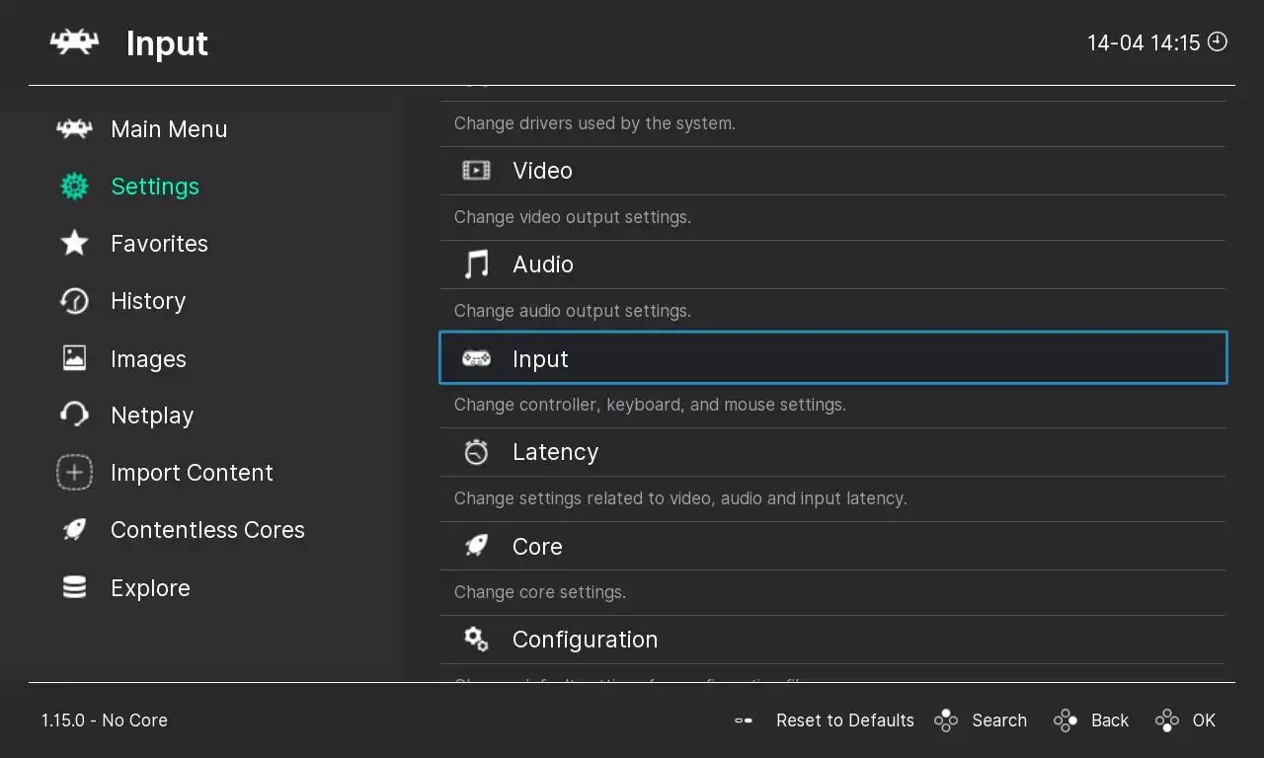Click the Import Content plus icon
The height and width of the screenshot is (758, 1264).
pos(75,473)
